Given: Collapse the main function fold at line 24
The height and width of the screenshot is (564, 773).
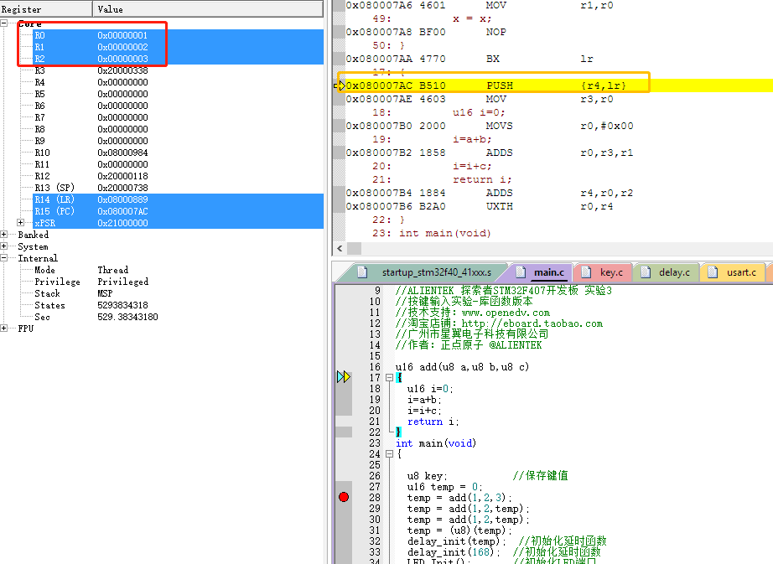Looking at the screenshot, I should [390, 454].
